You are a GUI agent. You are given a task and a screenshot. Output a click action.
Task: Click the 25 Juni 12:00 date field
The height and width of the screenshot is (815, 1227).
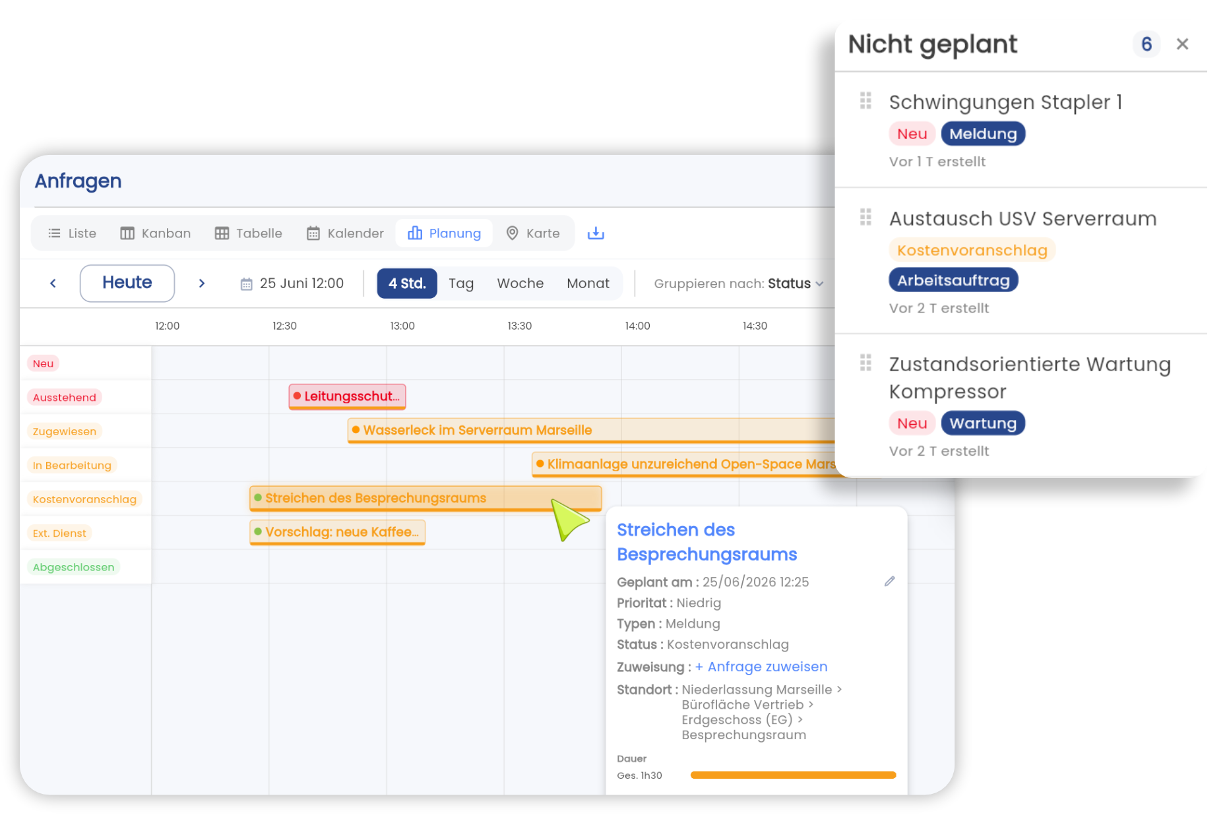click(292, 284)
